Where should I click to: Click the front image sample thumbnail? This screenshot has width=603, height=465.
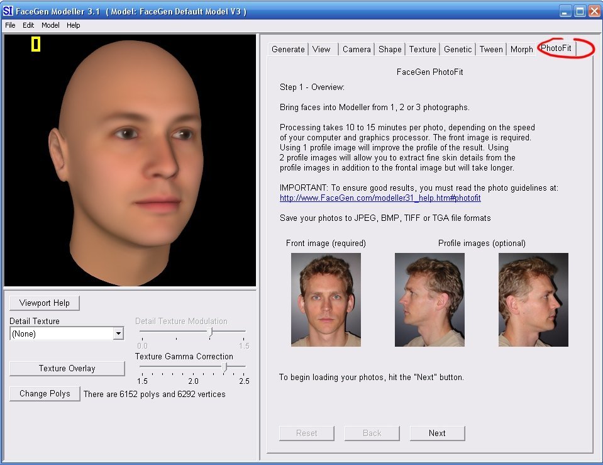click(326, 300)
